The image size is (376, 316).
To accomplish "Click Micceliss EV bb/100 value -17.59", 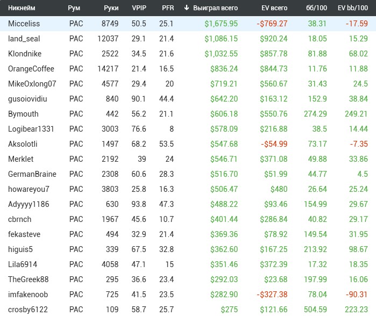I will point(357,24).
